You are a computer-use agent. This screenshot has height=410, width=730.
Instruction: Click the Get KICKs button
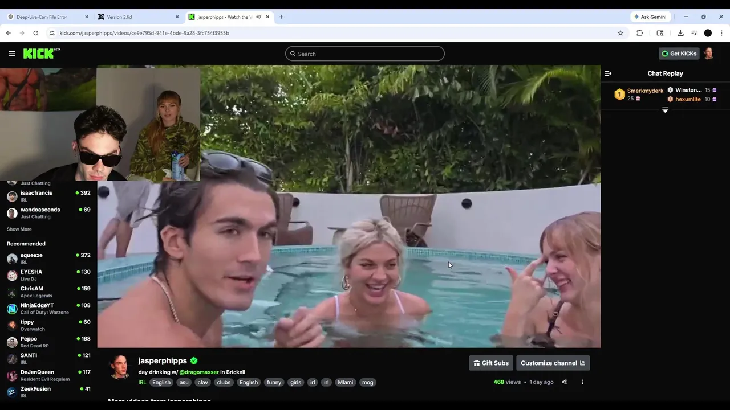(x=679, y=54)
